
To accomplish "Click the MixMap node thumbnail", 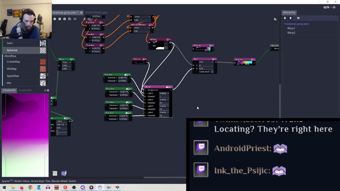I will [43, 69].
